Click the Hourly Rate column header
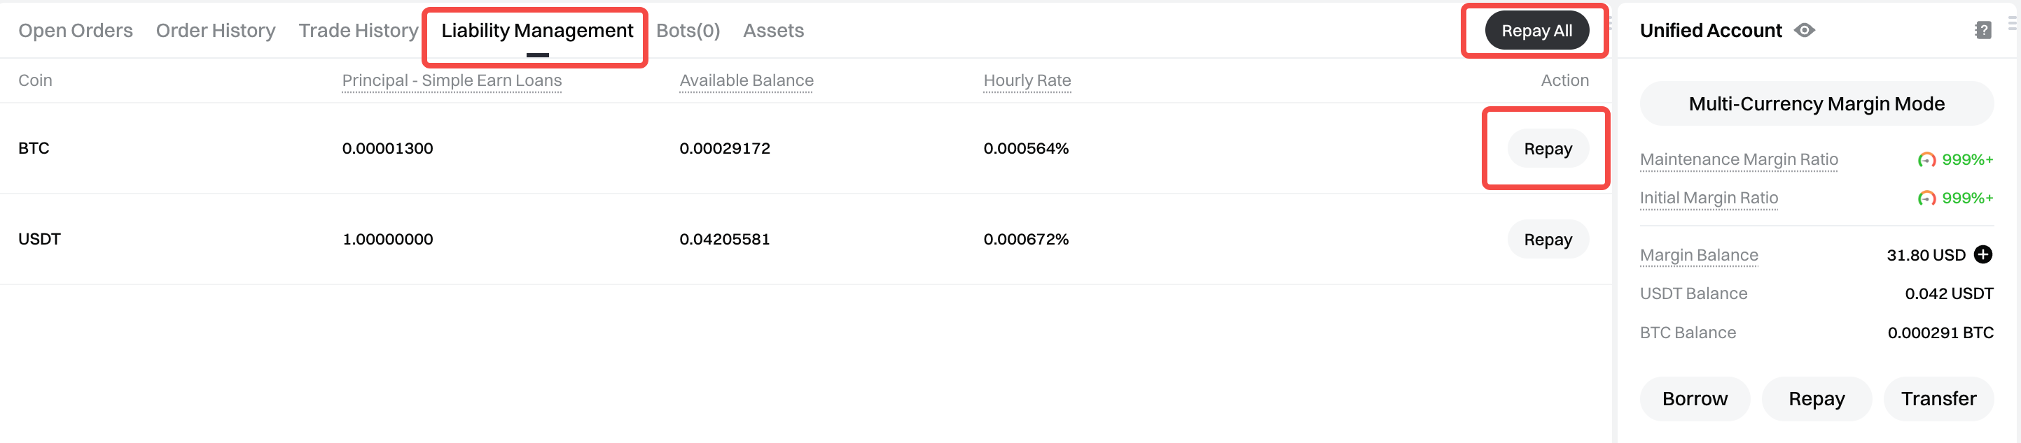Screen dimensions: 2021x443 pos(1027,80)
